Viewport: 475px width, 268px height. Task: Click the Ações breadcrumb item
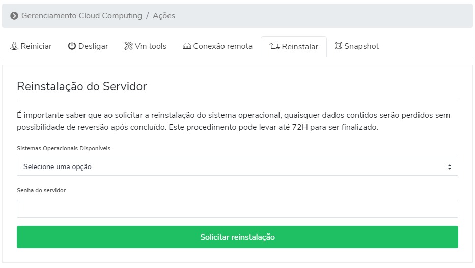[164, 16]
